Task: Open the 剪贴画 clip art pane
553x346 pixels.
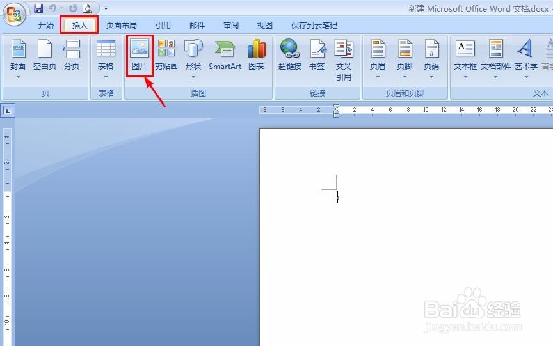Action: click(x=166, y=54)
